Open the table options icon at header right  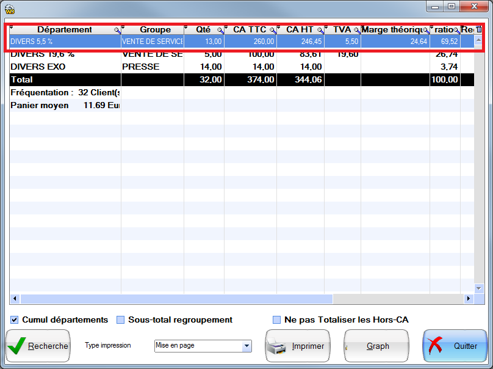(x=479, y=29)
